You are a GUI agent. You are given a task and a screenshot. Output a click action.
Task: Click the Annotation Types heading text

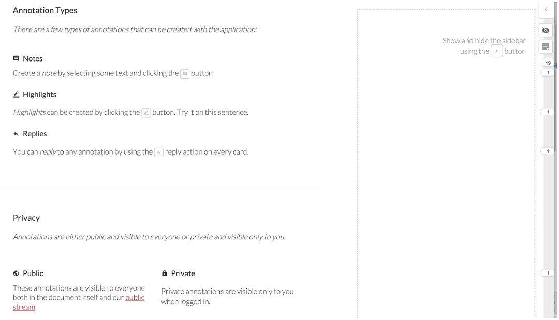coord(45,10)
